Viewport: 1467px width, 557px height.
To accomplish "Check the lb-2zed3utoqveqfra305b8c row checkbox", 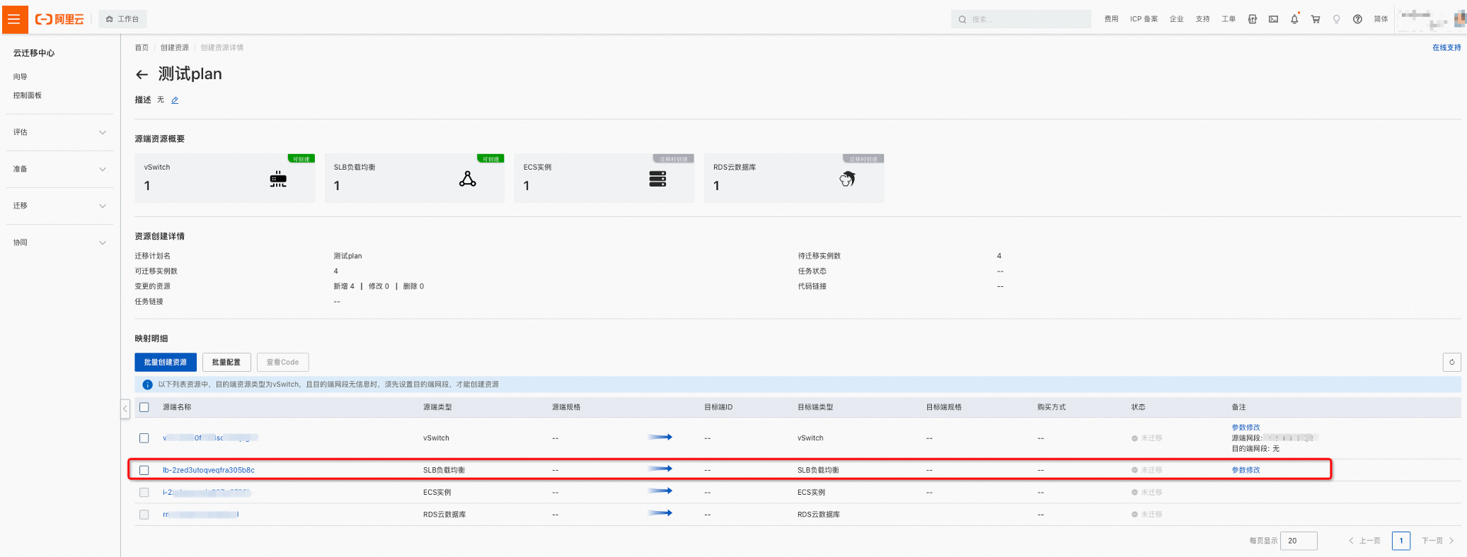I will pyautogui.click(x=144, y=470).
